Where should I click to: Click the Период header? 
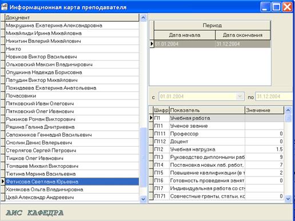(212, 26)
